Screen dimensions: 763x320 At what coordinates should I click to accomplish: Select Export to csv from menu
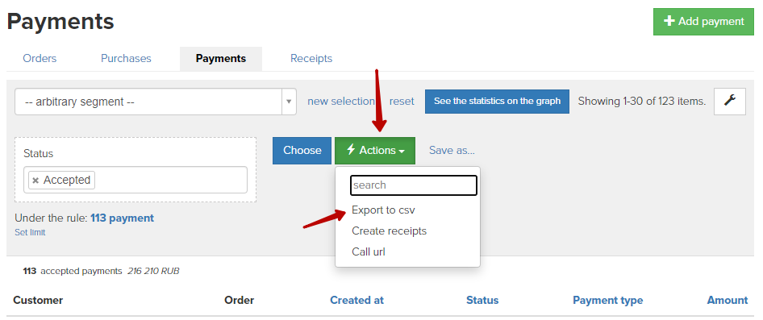[383, 210]
